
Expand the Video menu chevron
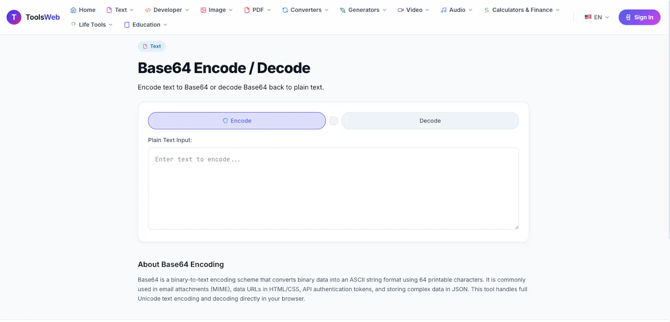(428, 10)
